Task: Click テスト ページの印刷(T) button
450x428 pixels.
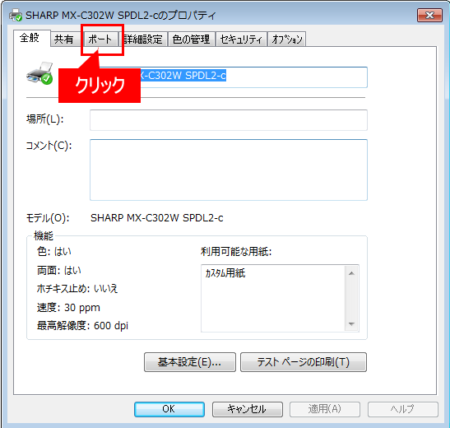Action: pos(304,362)
